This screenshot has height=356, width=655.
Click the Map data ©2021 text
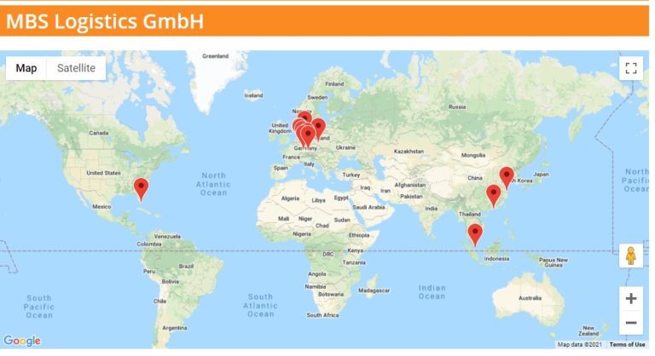(580, 345)
